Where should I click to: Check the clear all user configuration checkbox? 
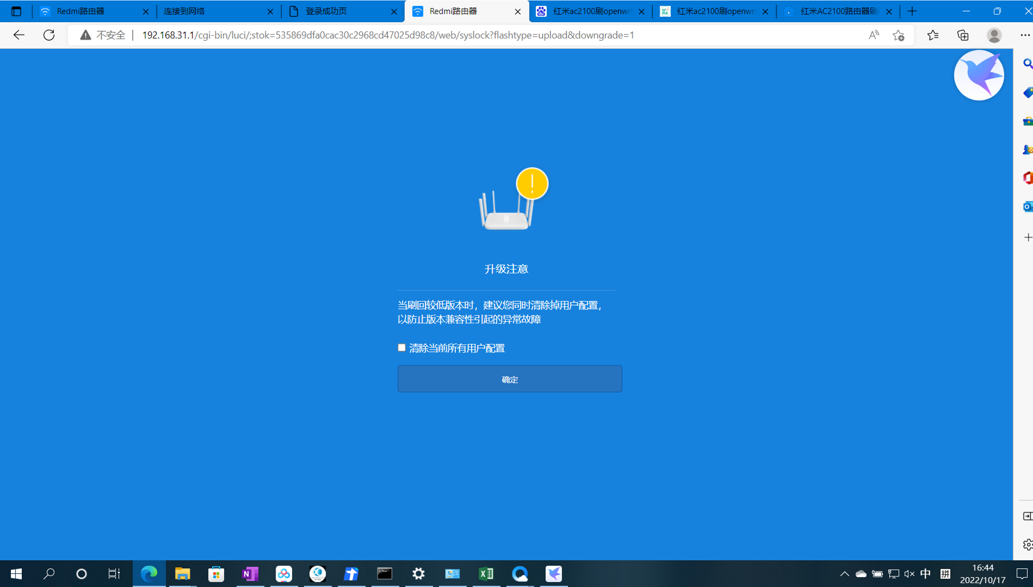tap(402, 348)
